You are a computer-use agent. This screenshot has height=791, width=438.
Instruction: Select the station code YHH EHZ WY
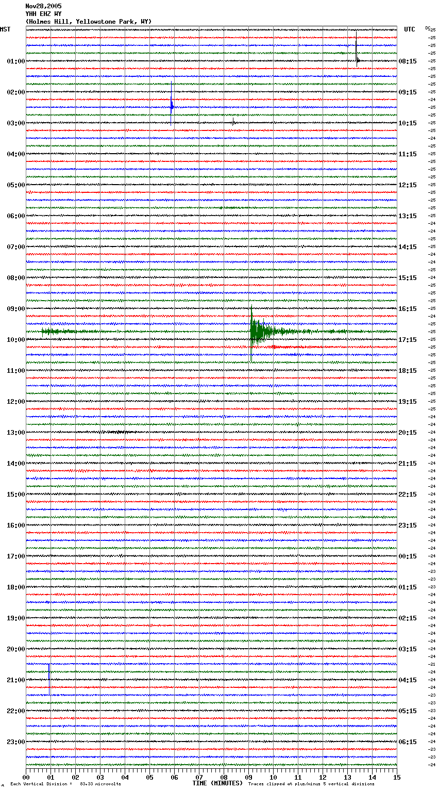(x=43, y=14)
